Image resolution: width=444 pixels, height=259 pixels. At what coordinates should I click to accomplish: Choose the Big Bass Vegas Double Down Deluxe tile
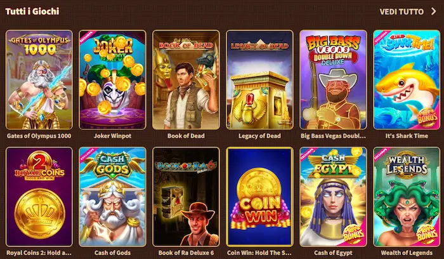pos(333,80)
